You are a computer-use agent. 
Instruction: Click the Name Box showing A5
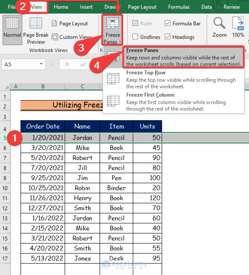[x=23, y=64]
